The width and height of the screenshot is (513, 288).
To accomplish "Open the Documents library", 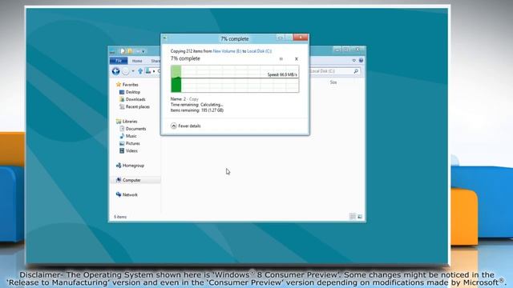I will 135,129.
